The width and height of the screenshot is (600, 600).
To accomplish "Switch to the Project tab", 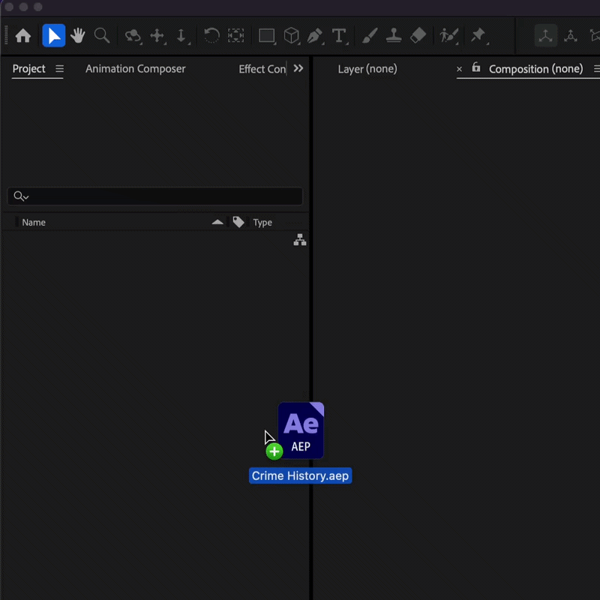I will click(x=28, y=69).
